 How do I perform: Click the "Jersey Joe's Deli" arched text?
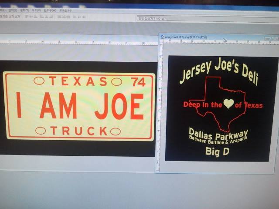219,72
